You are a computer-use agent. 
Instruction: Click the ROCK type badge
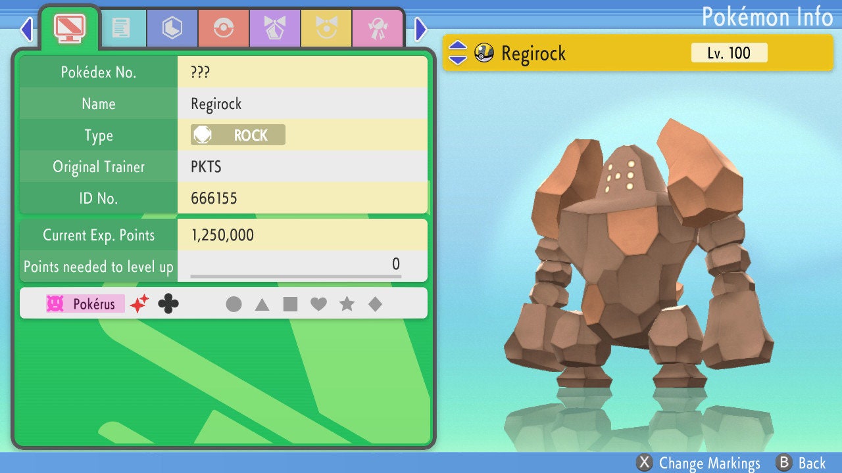pyautogui.click(x=238, y=135)
